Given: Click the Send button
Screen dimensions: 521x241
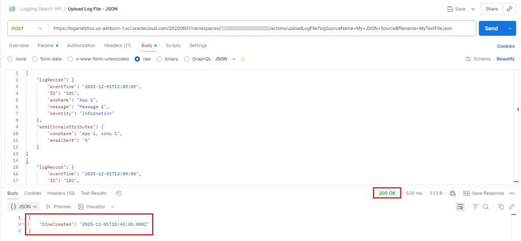Looking at the screenshot, I should point(493,29).
